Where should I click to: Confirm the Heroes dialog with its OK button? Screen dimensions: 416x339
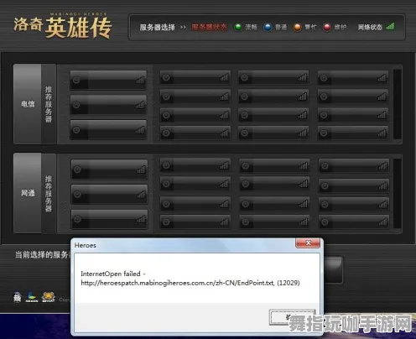point(292,317)
